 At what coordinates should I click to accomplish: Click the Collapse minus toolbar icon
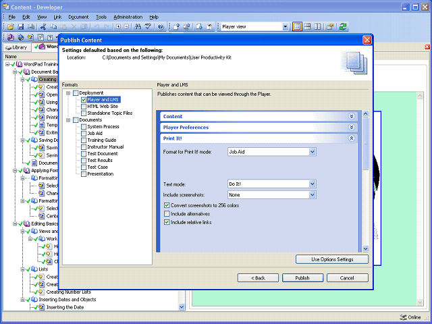(126, 27)
